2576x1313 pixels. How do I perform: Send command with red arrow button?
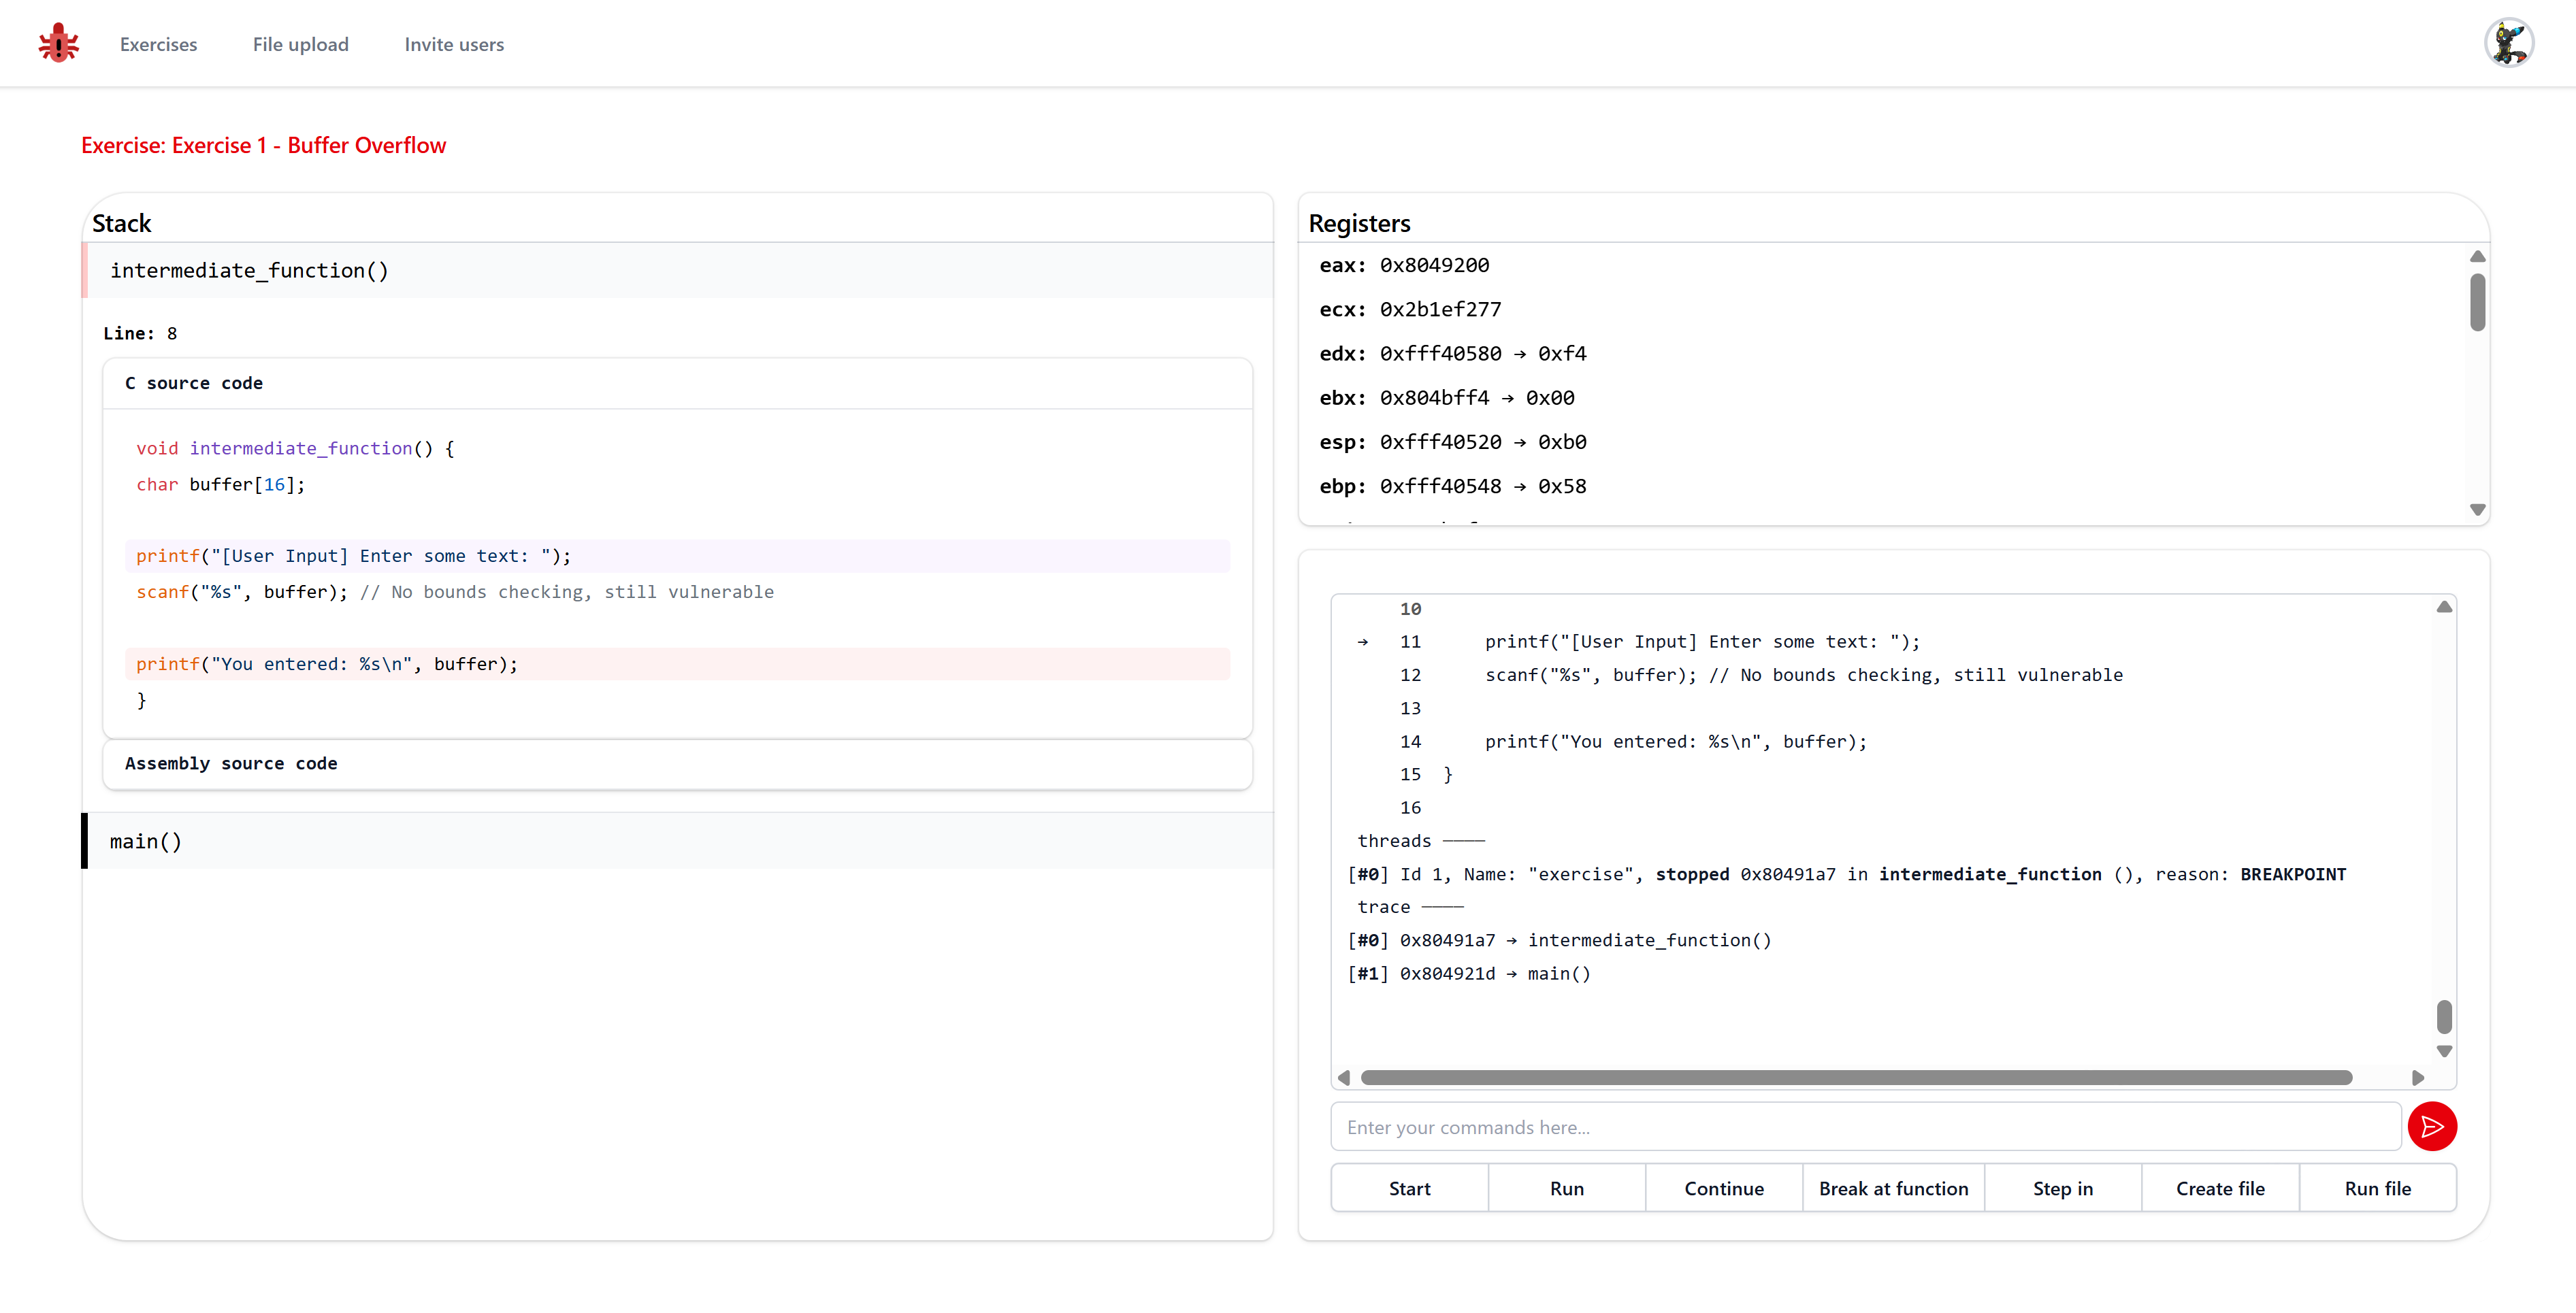(2432, 1126)
